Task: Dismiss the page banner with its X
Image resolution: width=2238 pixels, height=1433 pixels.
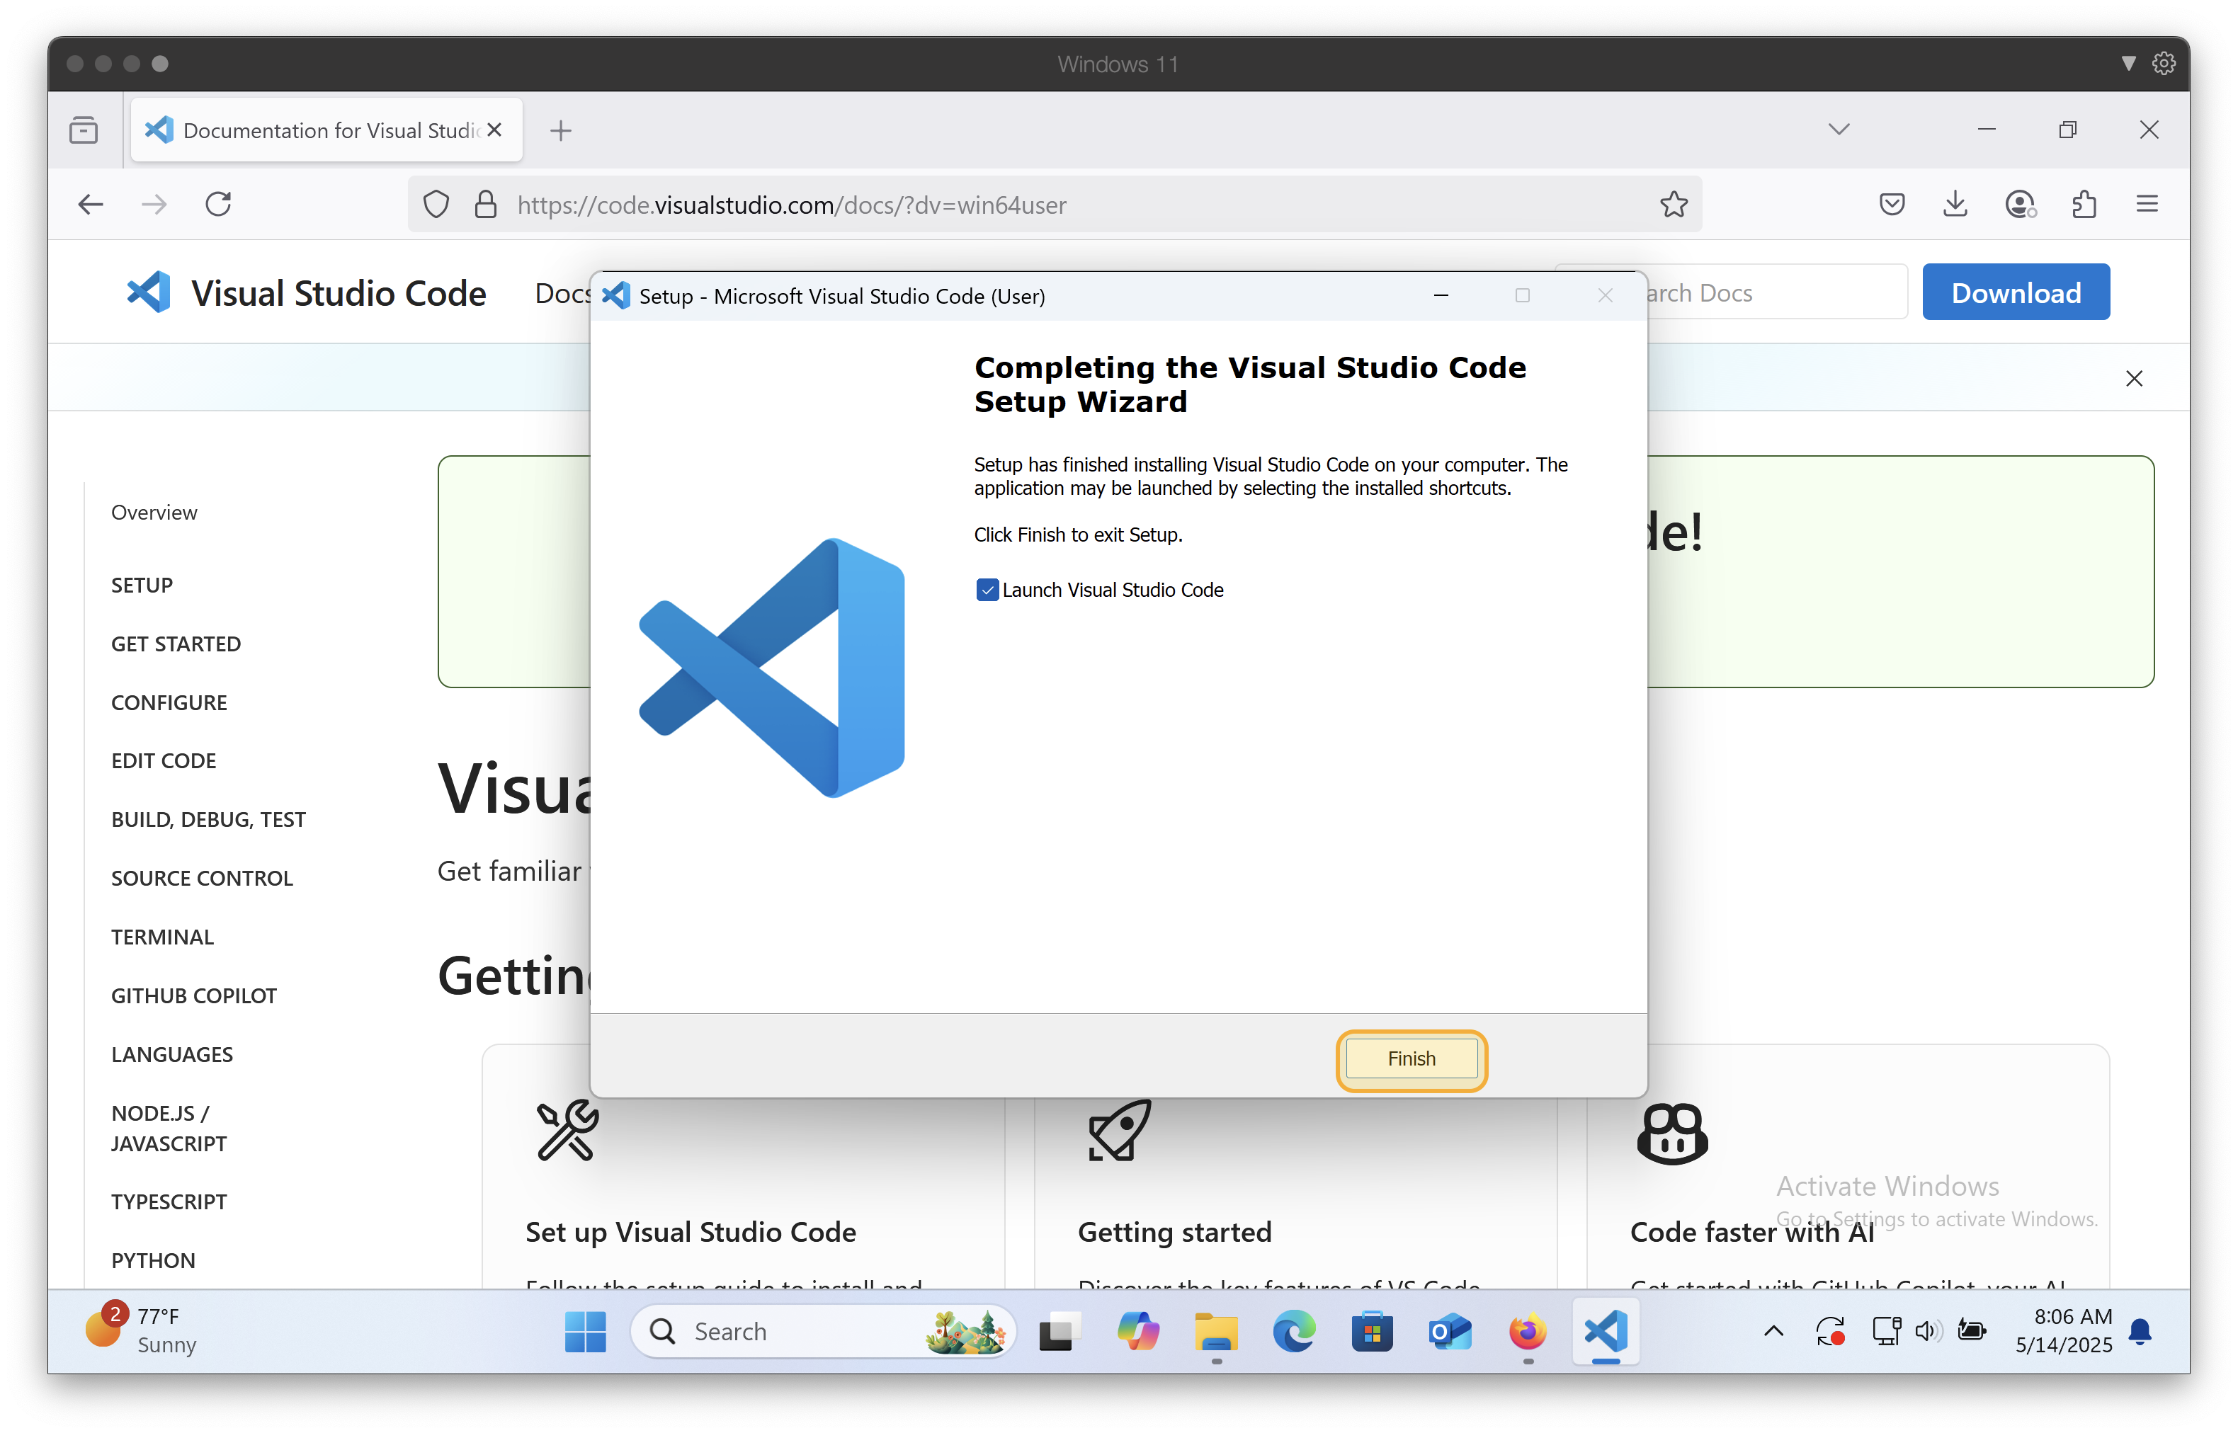Action: (x=2135, y=379)
